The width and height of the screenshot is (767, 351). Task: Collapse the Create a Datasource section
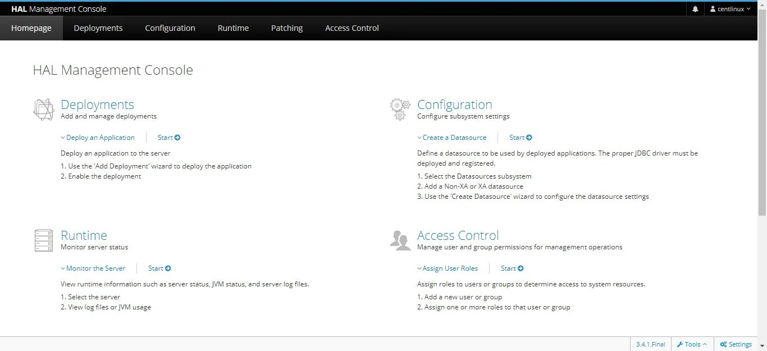452,138
